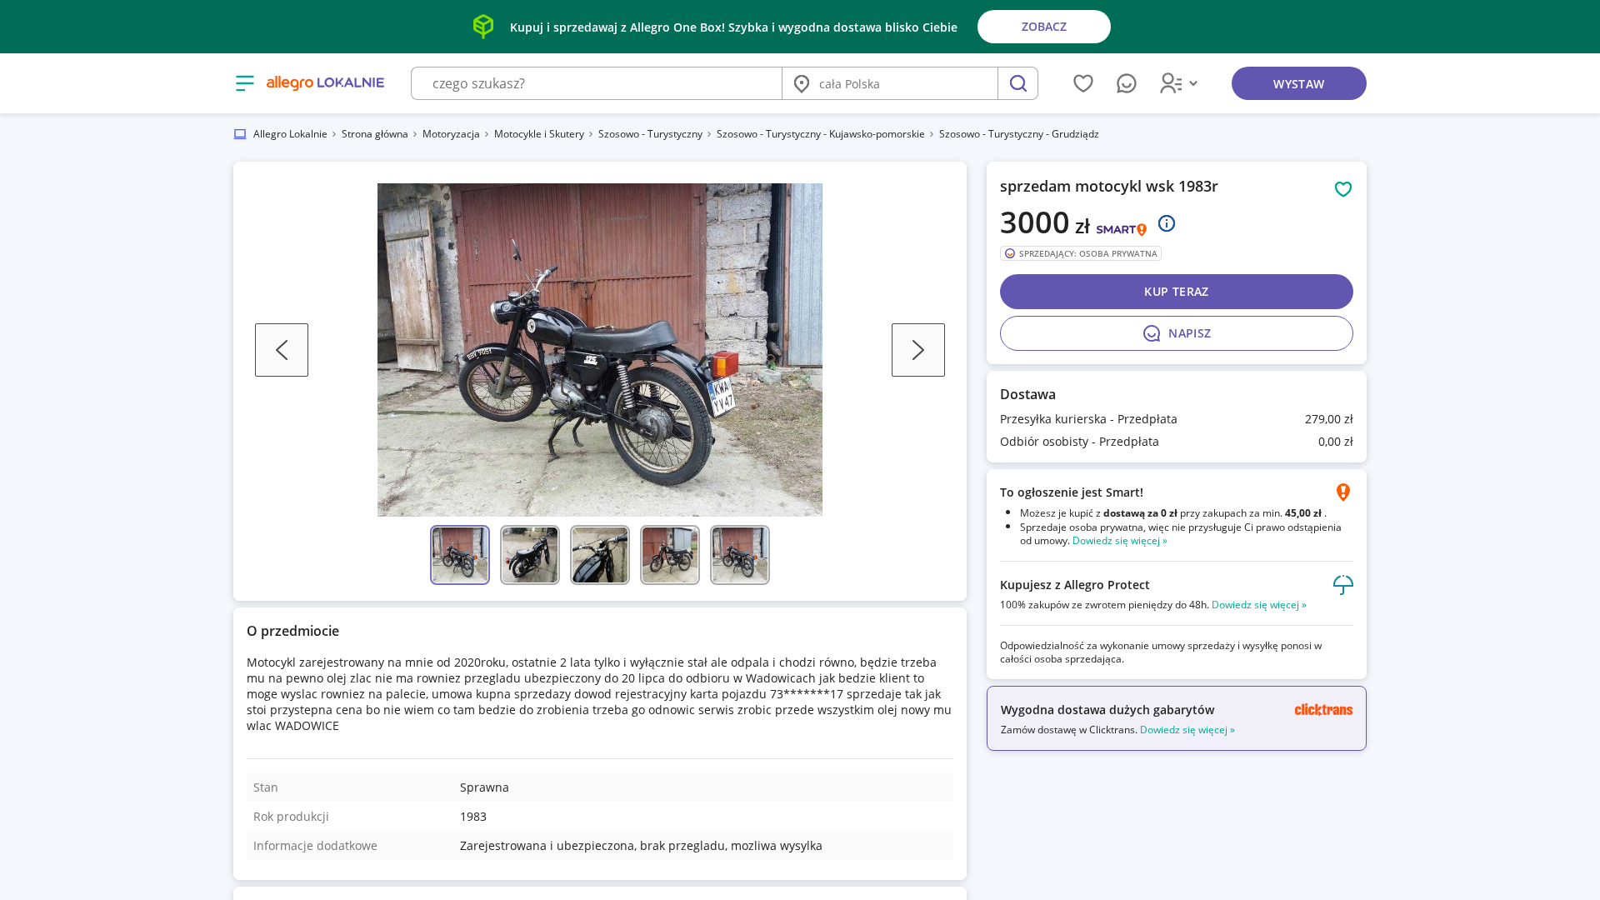Select fourth gallery thumbnail
The image size is (1600, 900).
coord(670,555)
